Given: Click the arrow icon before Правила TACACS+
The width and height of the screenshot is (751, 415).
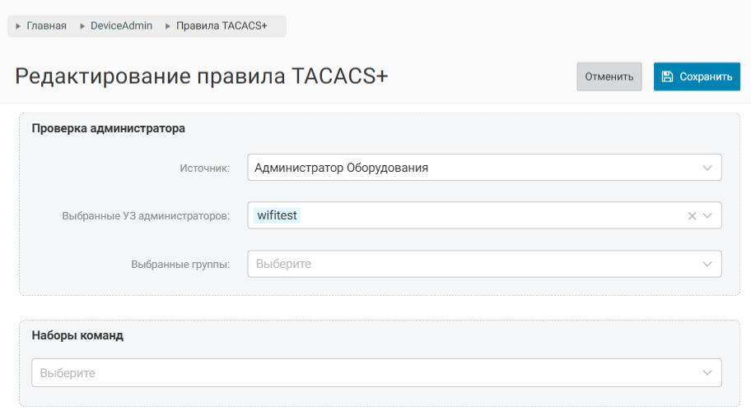Looking at the screenshot, I should (168, 26).
